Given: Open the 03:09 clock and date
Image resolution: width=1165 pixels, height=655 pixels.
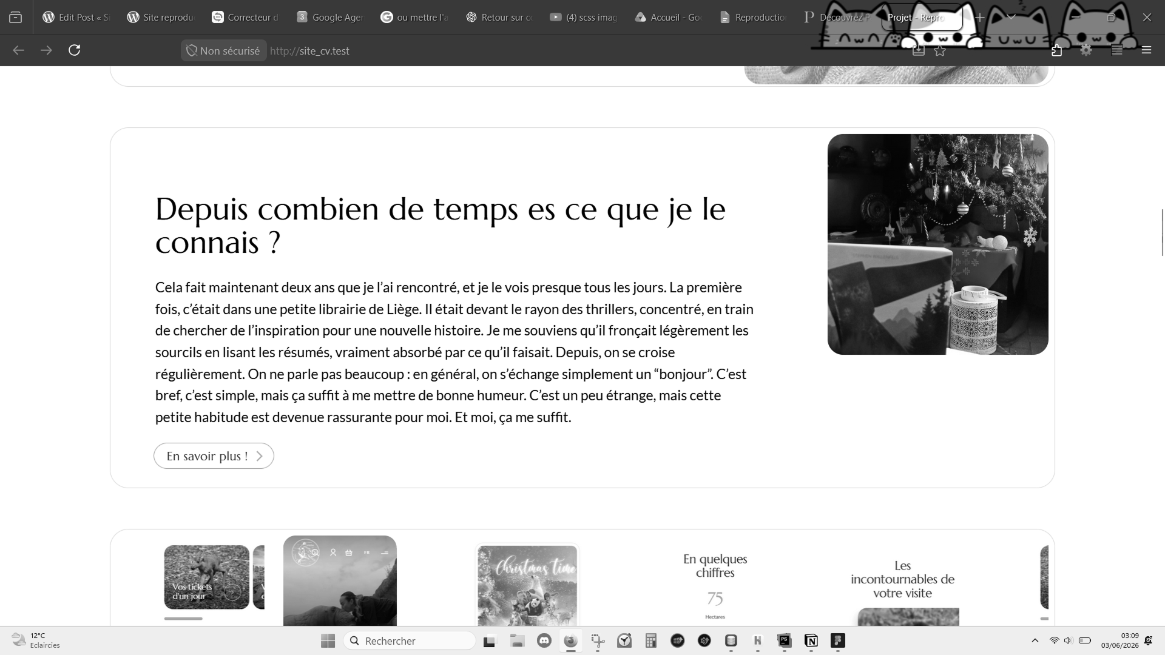Looking at the screenshot, I should click(1120, 641).
